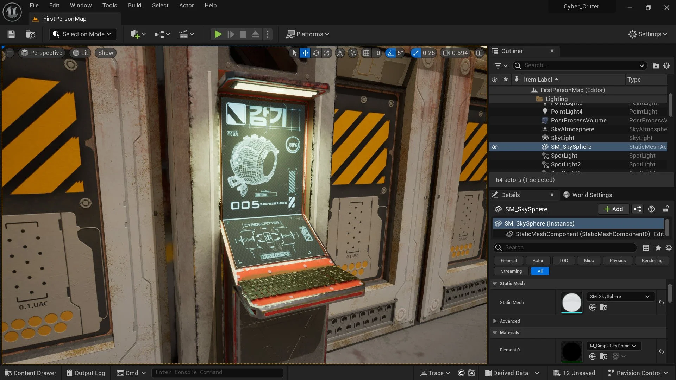Screen dimensions: 676x380
Task: Toggle scale snapping icon
Action: tap(416, 53)
